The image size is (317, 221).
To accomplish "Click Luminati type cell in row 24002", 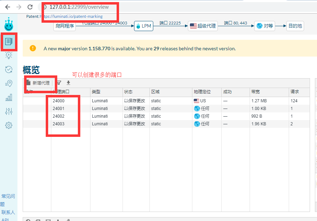I will point(100,116).
